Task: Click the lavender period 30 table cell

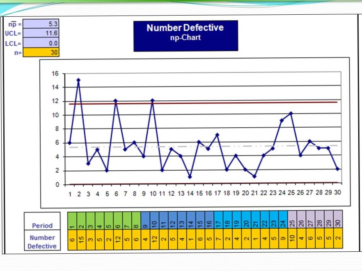Action: click(338, 221)
